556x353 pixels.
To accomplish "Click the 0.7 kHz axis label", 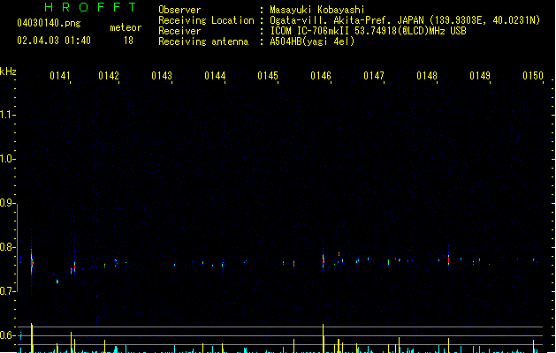I will 6,291.
